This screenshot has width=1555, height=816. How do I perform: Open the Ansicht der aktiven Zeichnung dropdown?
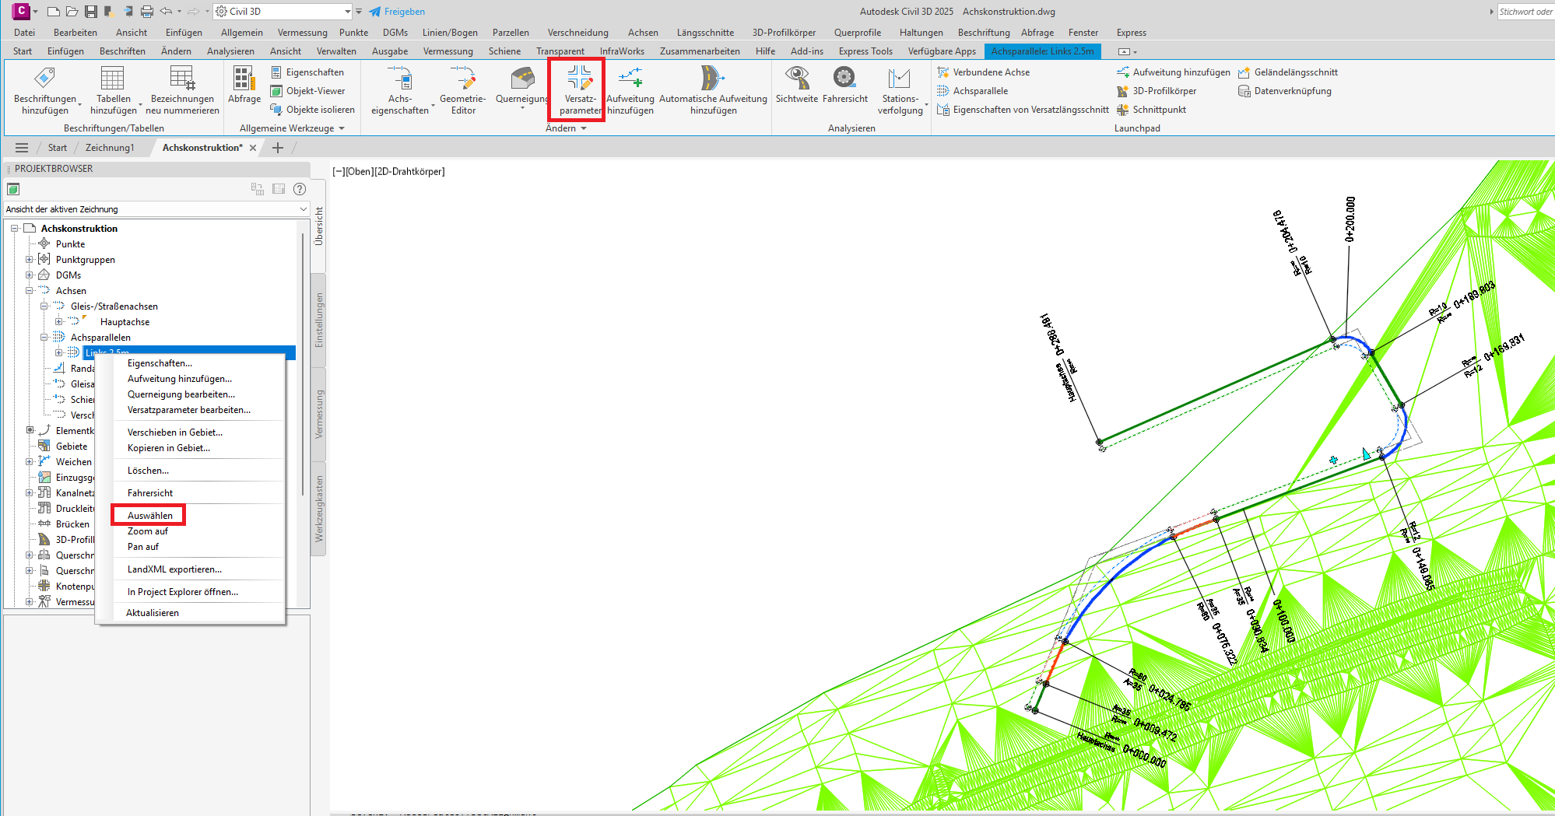(156, 209)
